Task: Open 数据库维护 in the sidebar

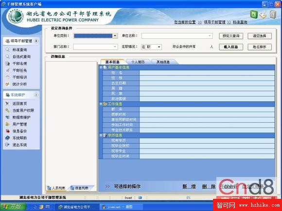Action: click(21, 117)
